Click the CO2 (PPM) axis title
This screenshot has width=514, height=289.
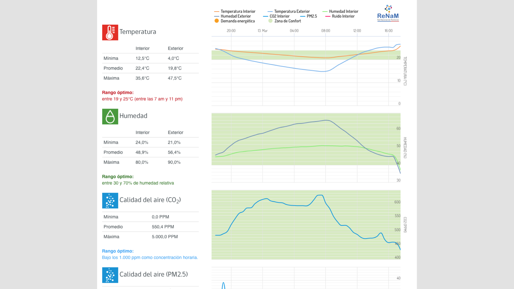click(405, 225)
